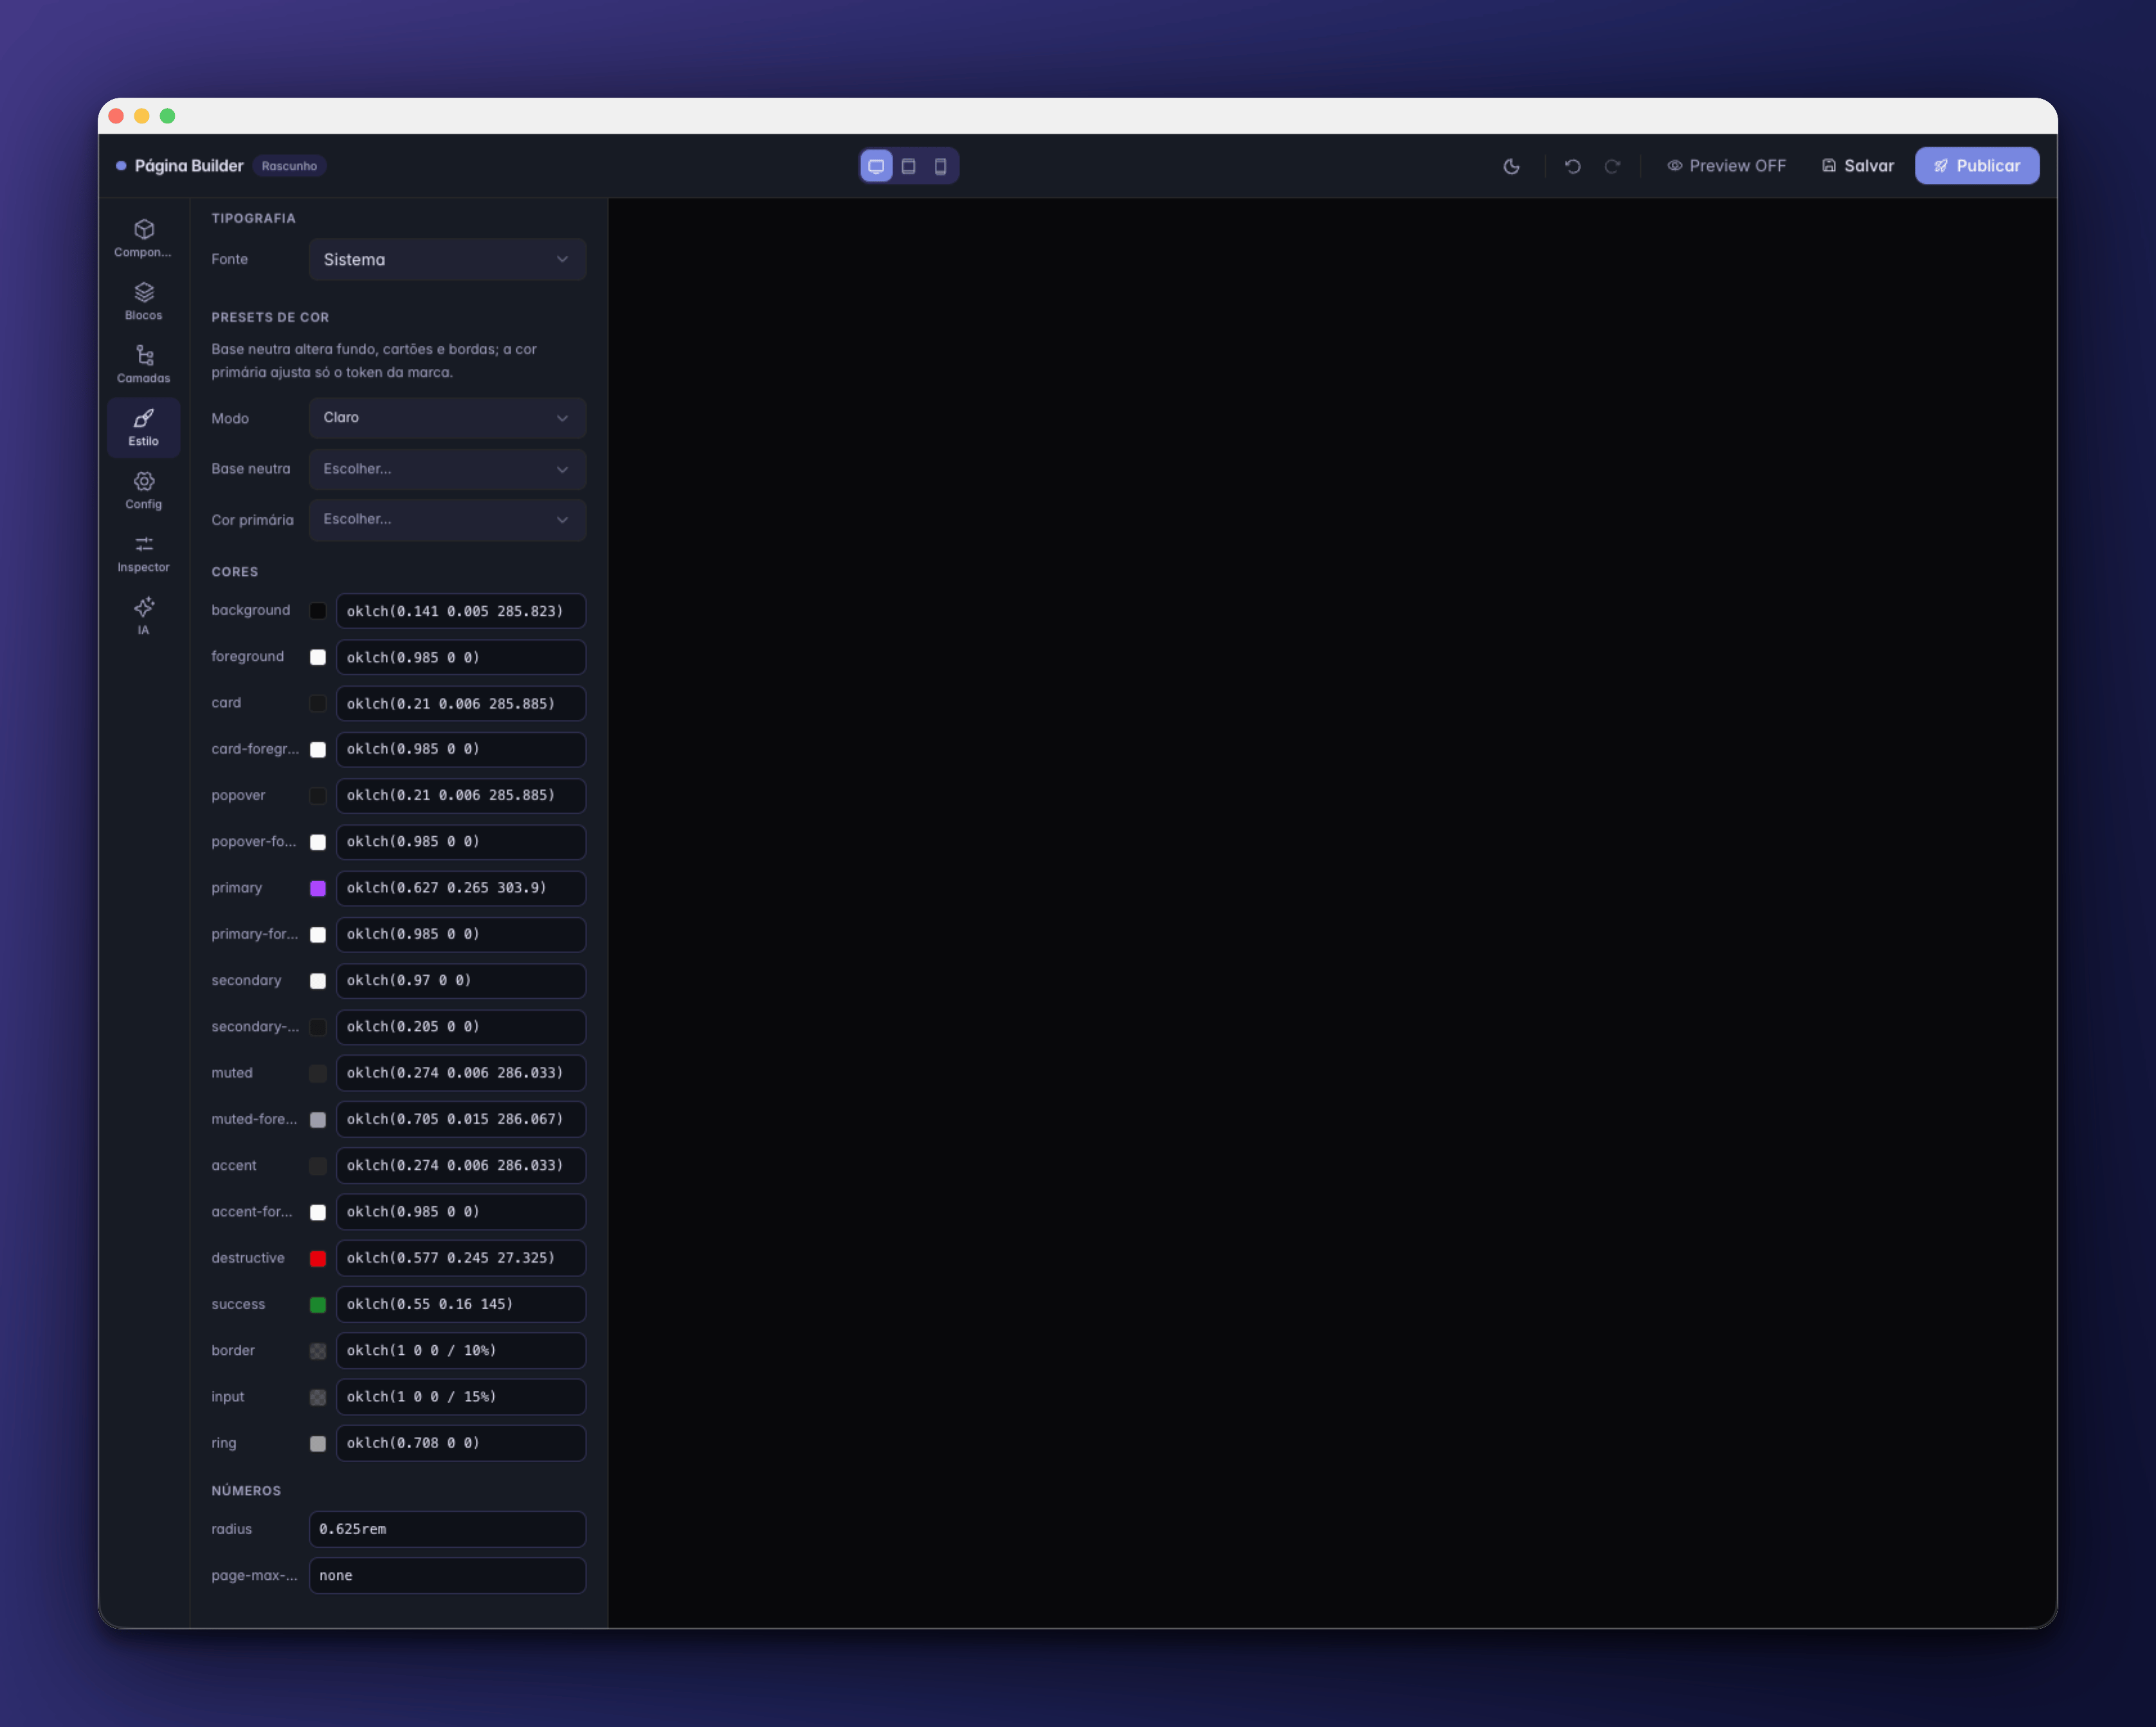
Task: Open the Inspector sliders panel
Action: coord(143,553)
